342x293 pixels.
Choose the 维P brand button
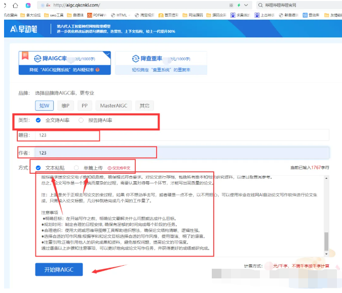coord(65,106)
